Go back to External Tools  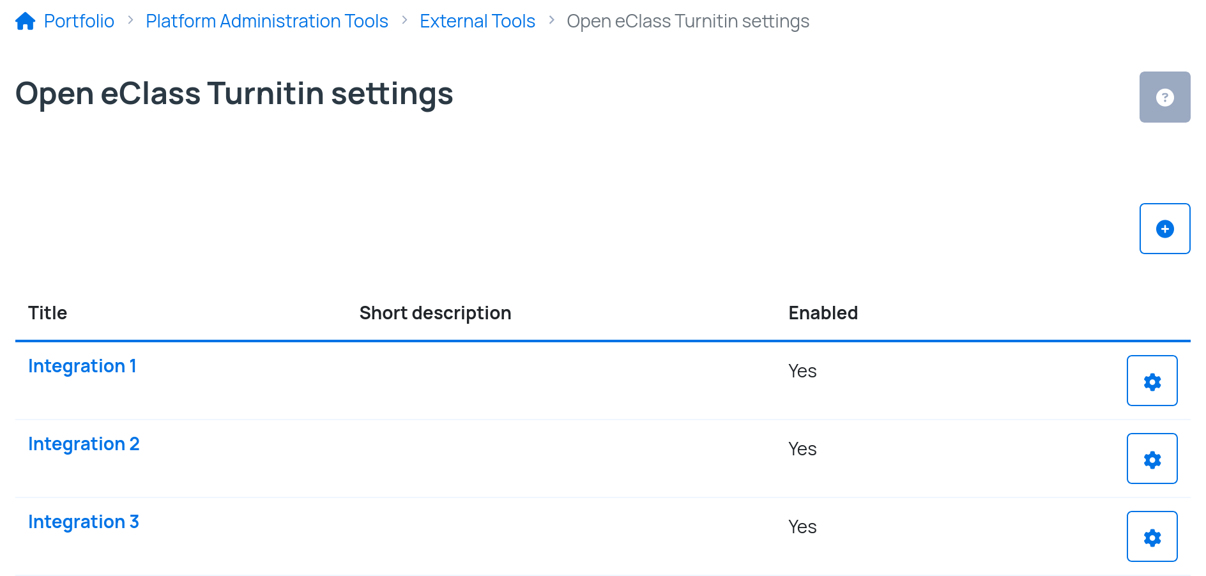(477, 21)
